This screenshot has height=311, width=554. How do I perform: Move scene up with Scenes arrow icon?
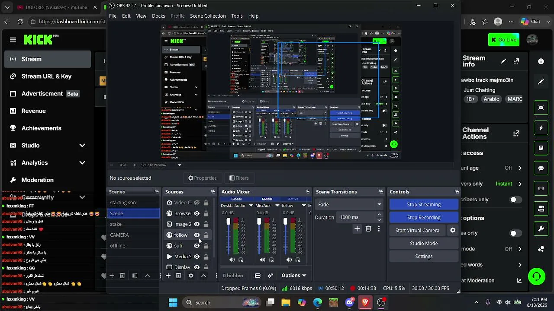tap(147, 276)
